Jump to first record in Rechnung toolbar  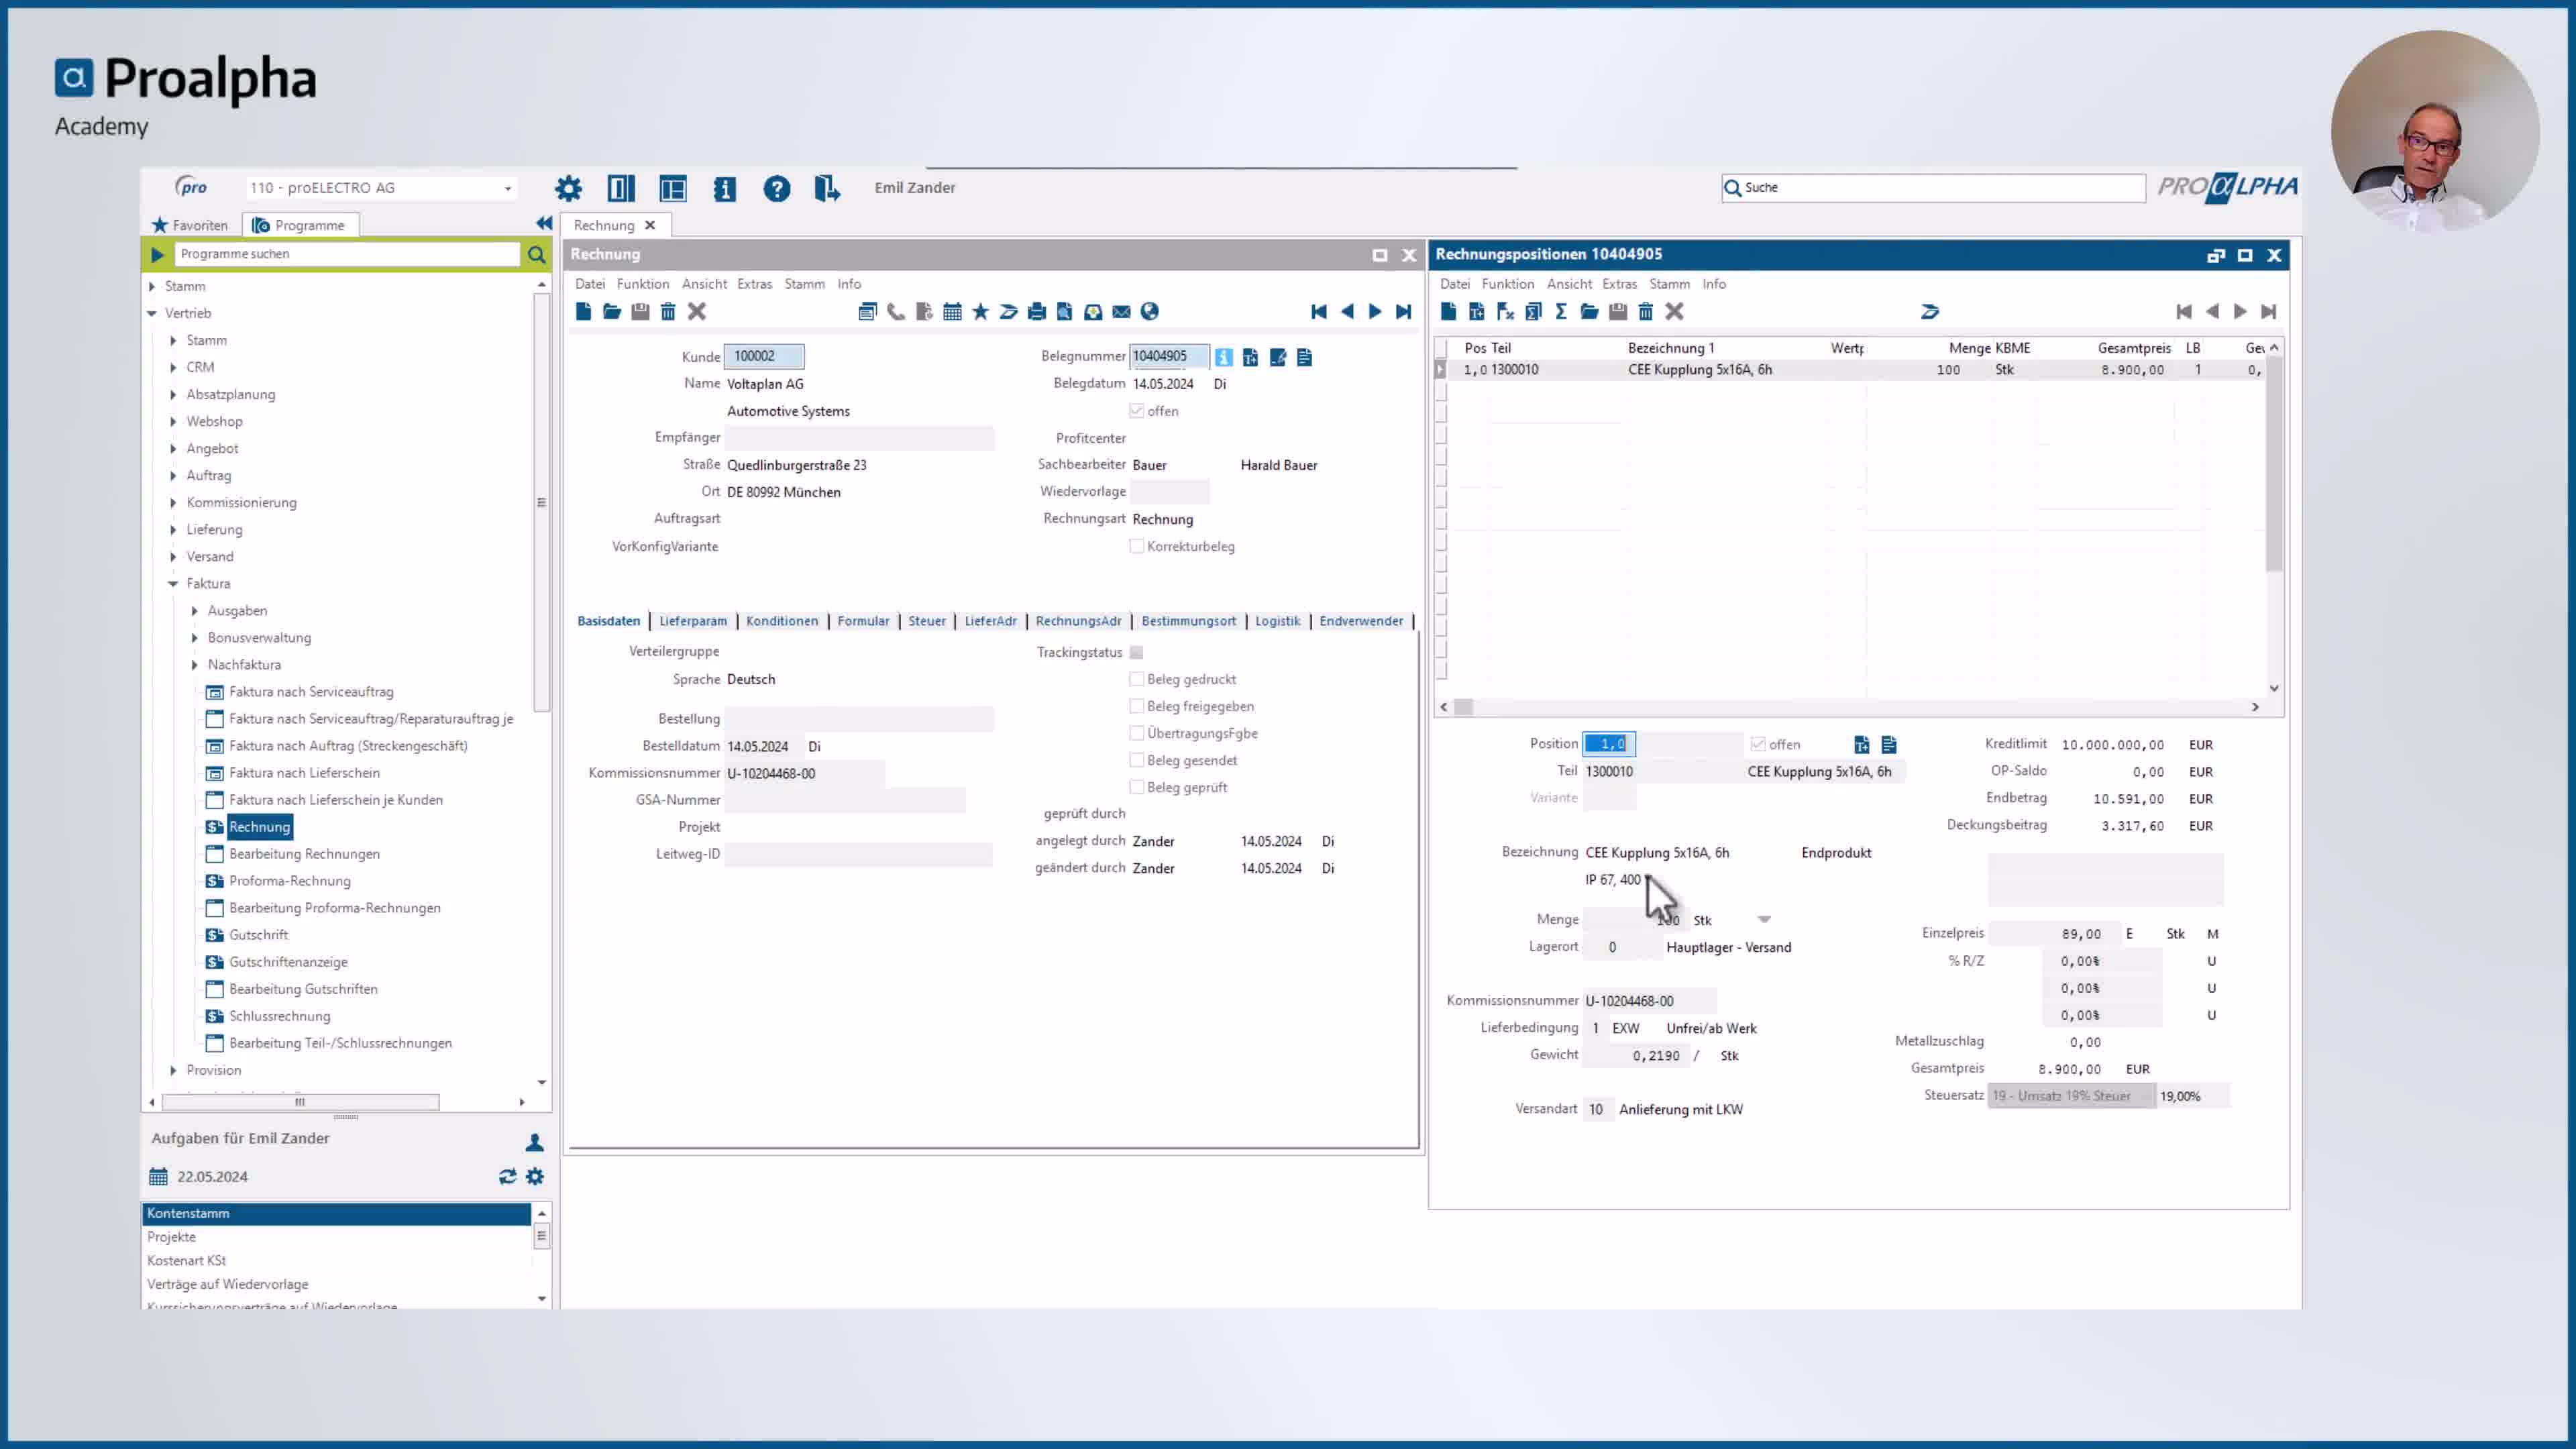click(1319, 312)
